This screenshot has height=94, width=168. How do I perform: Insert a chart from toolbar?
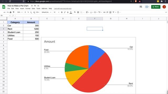click(110, 12)
